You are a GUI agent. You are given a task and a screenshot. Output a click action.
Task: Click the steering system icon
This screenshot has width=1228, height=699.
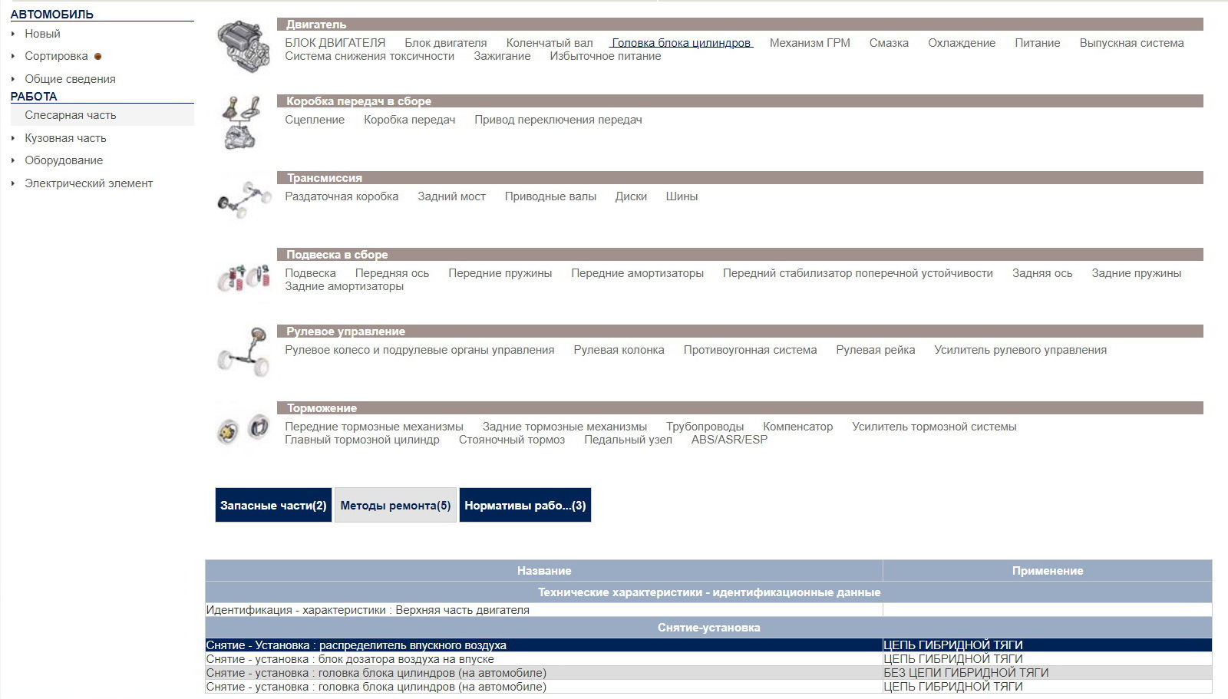pyautogui.click(x=244, y=351)
